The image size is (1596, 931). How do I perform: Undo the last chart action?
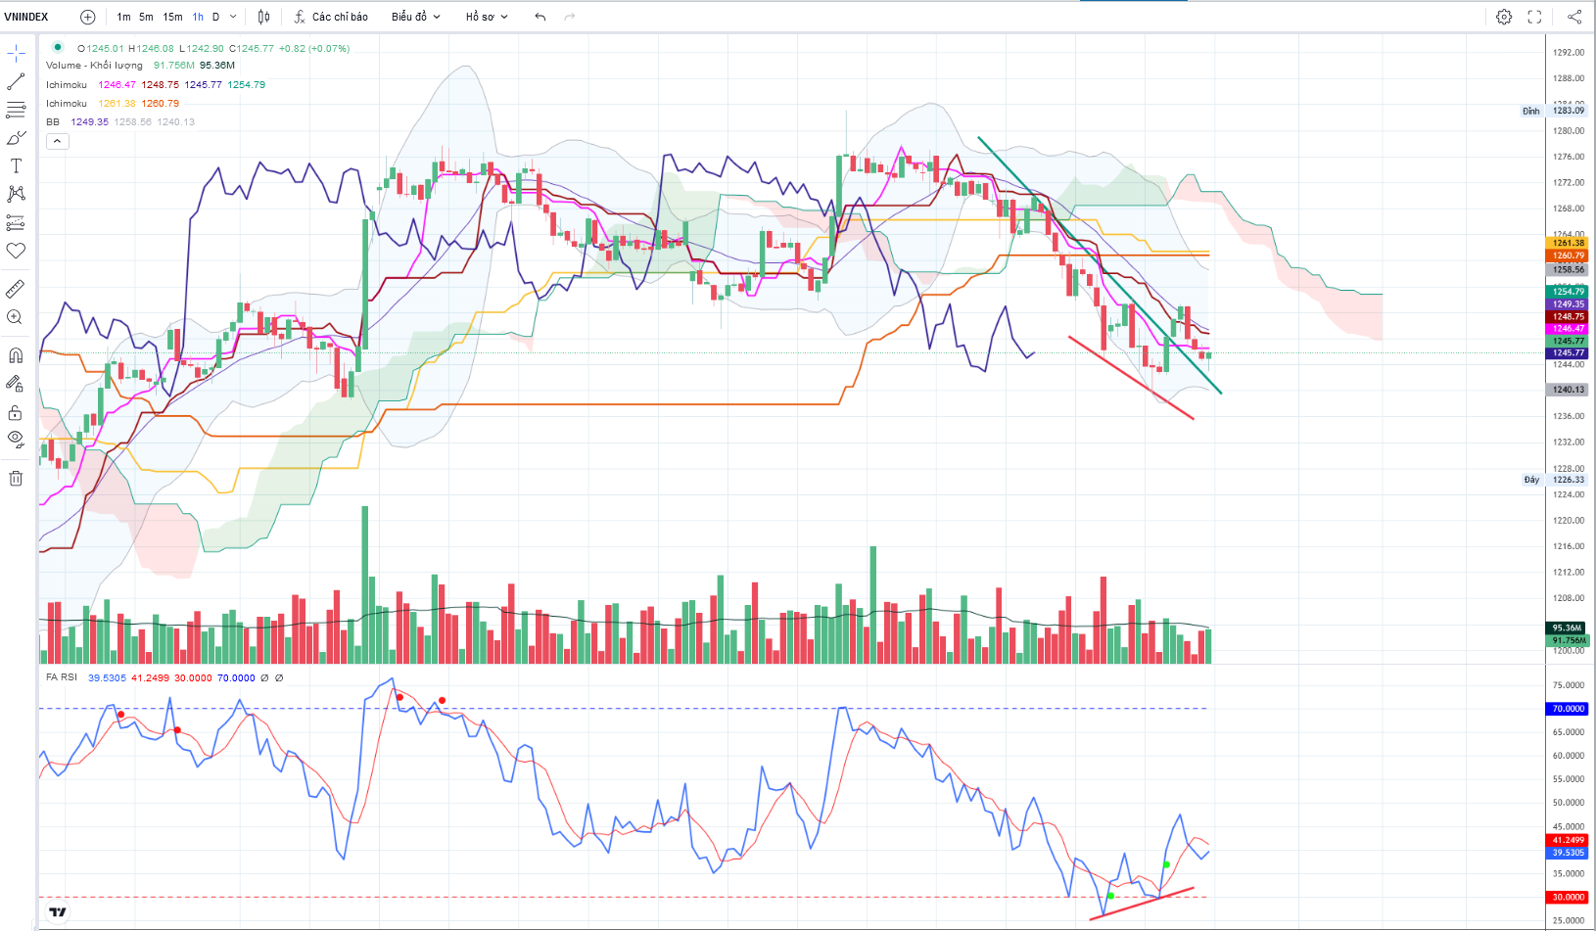click(x=540, y=17)
